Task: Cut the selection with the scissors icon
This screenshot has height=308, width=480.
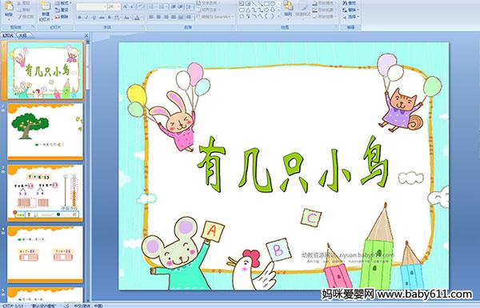Action: (x=19, y=3)
